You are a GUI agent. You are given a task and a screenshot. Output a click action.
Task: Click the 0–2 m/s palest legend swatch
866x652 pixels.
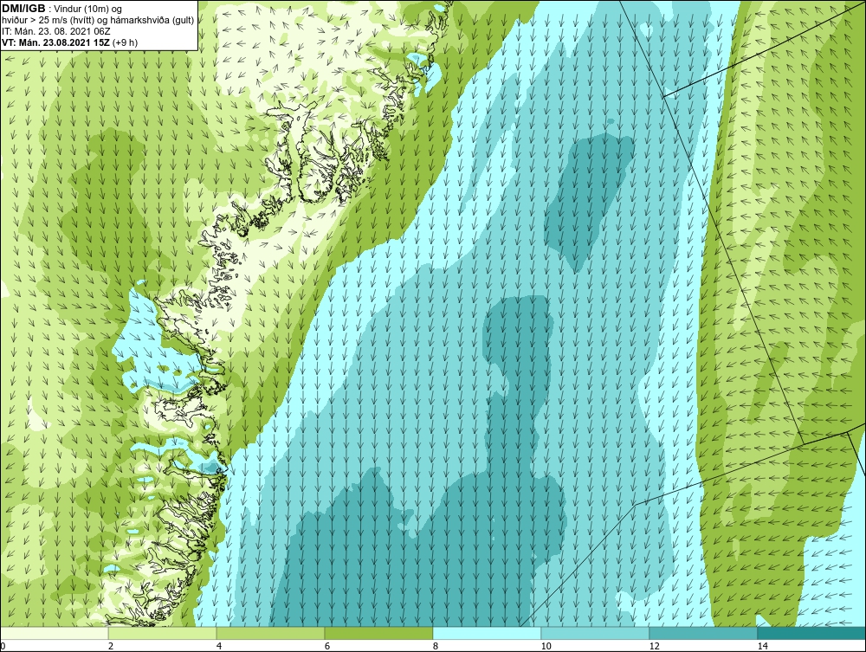tap(54, 633)
